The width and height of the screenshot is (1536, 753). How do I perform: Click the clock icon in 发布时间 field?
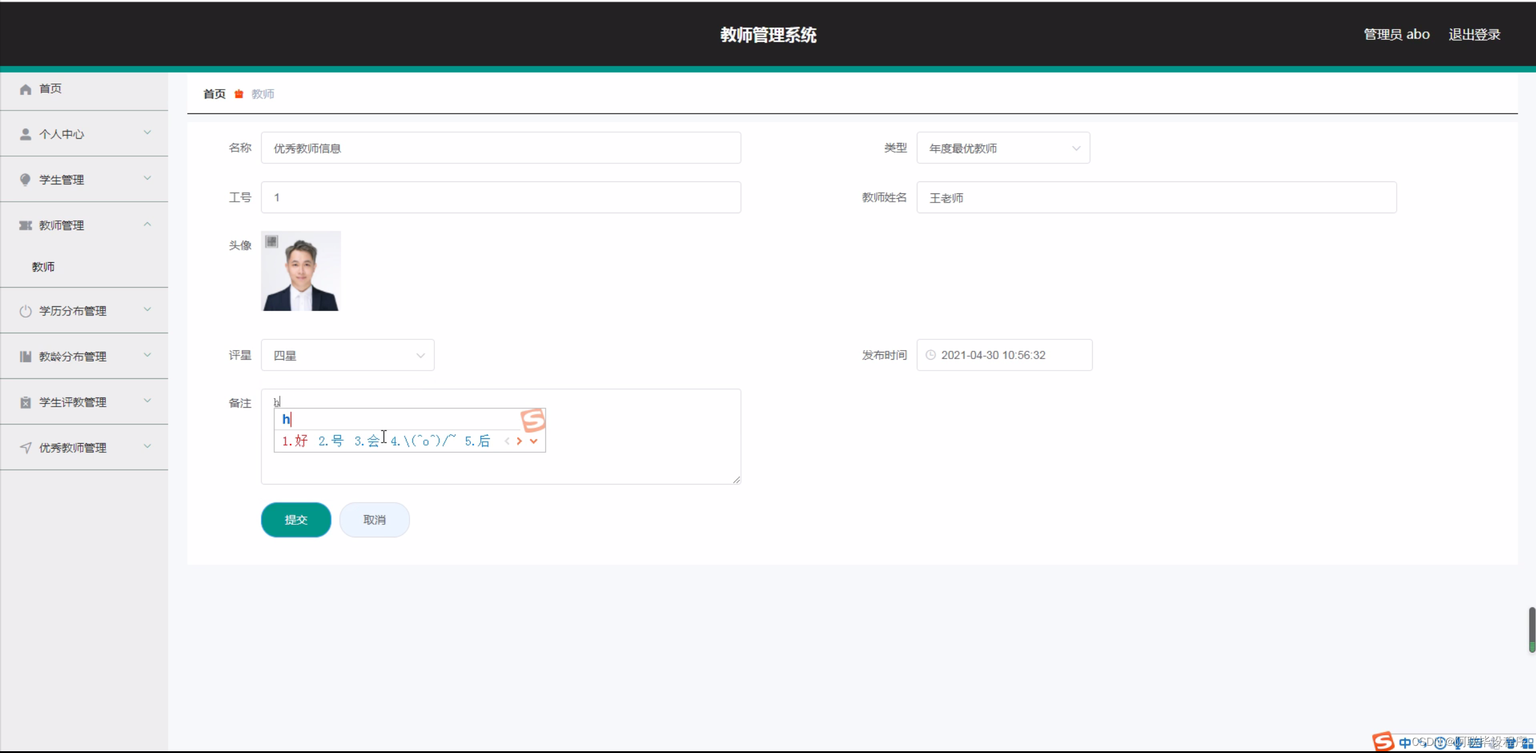click(x=931, y=355)
